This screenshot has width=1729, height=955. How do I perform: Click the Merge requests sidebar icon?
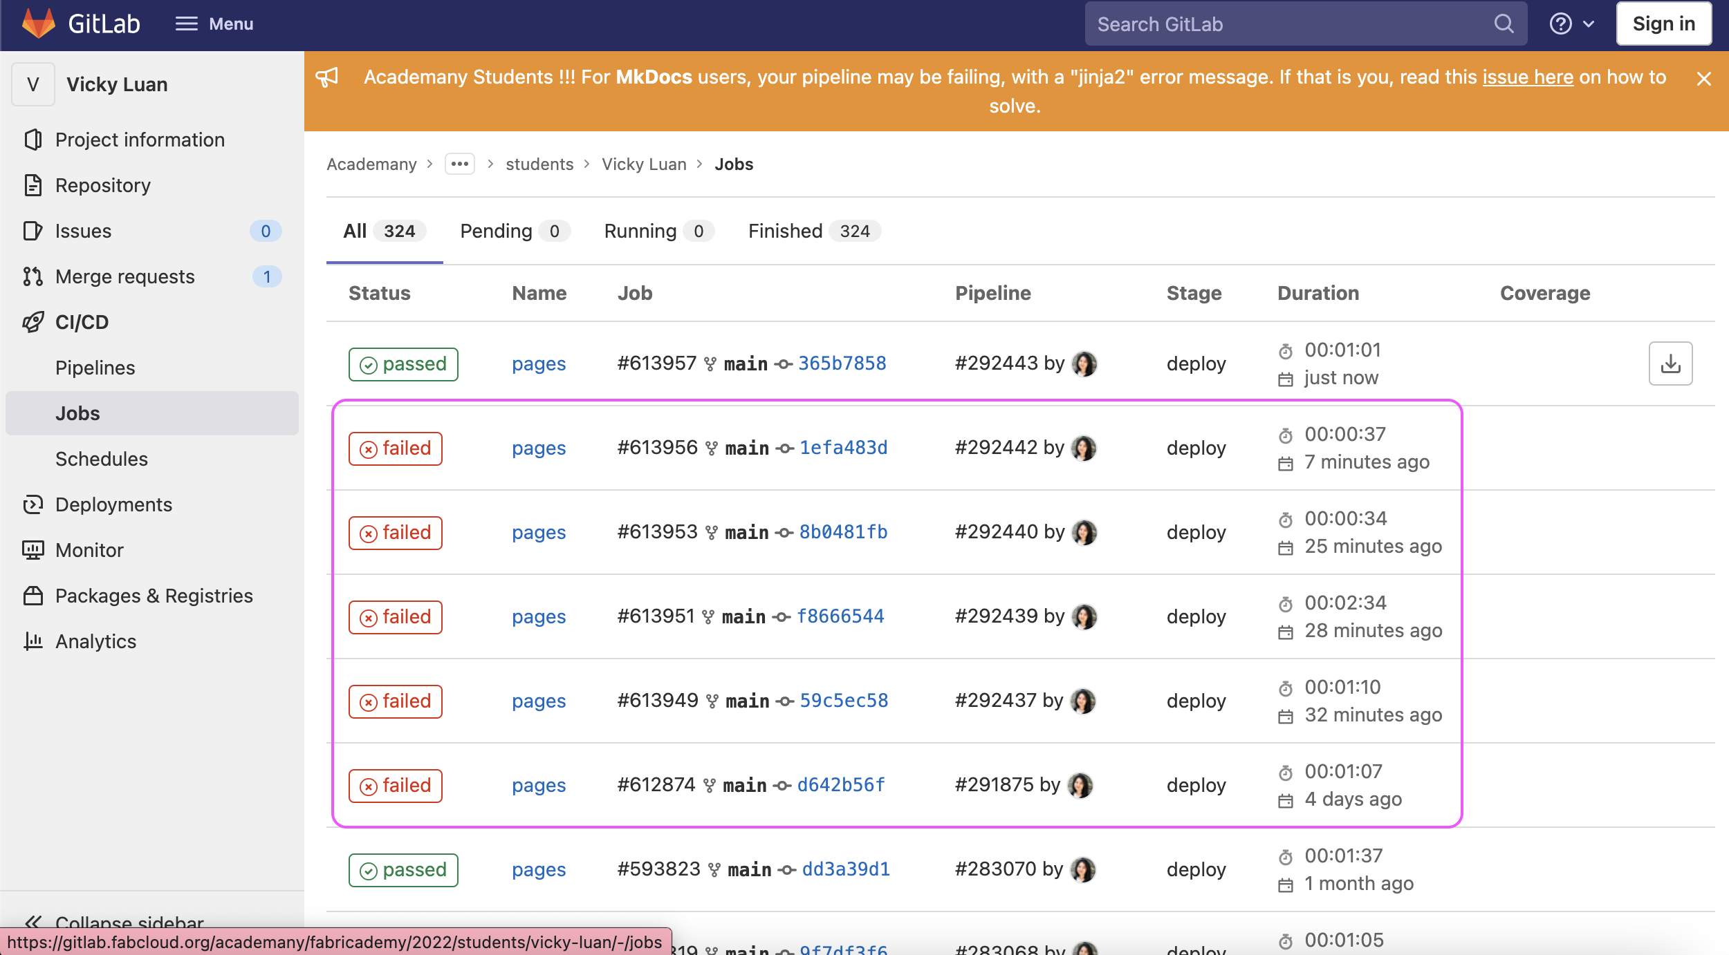[33, 276]
